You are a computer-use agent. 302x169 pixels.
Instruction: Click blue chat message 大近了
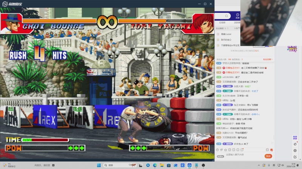click(255, 91)
